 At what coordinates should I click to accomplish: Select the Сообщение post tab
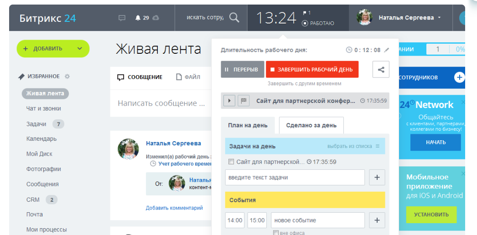140,77
